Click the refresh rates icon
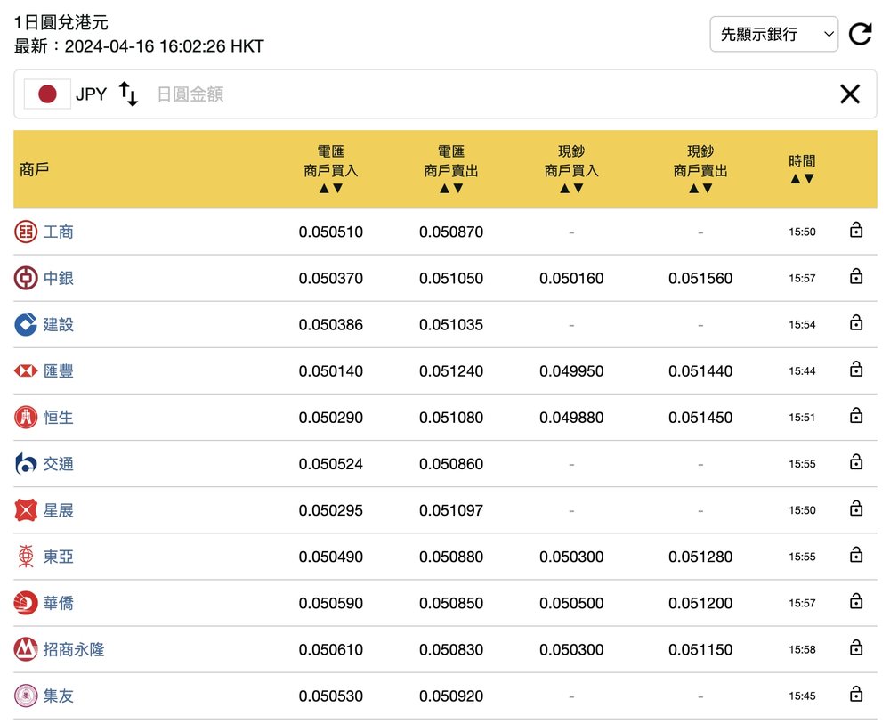This screenshot has width=890, height=724. point(860,35)
